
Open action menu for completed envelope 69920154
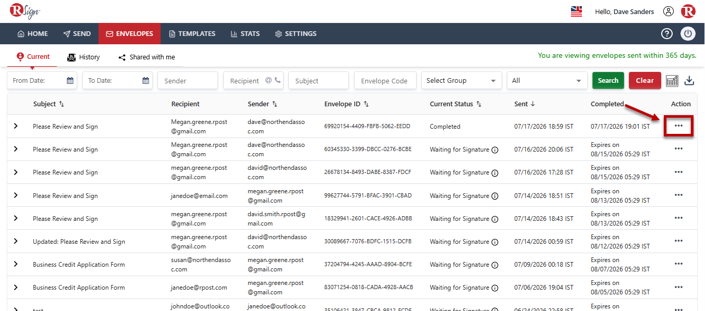[678, 126]
